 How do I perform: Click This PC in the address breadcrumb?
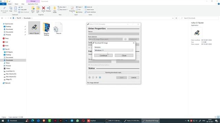[19, 18]
